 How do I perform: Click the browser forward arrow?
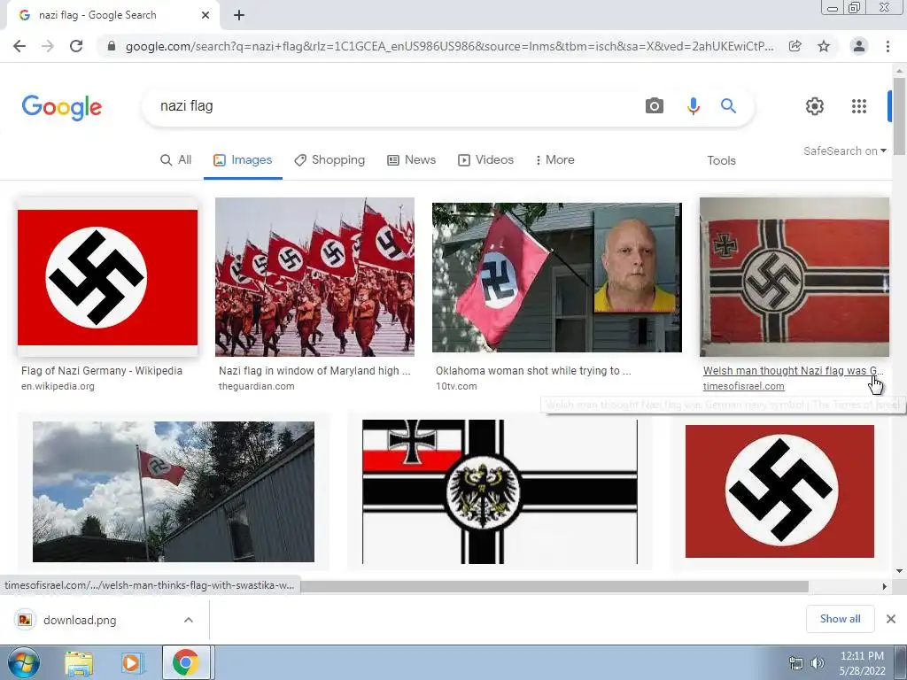pos(48,46)
